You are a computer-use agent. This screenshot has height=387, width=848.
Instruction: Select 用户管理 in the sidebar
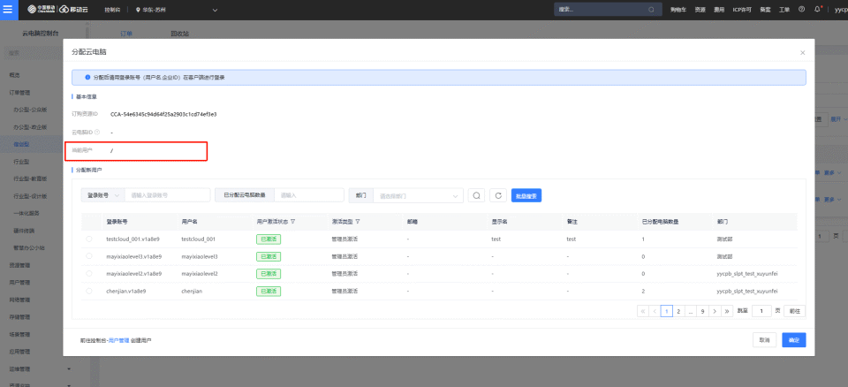click(19, 283)
